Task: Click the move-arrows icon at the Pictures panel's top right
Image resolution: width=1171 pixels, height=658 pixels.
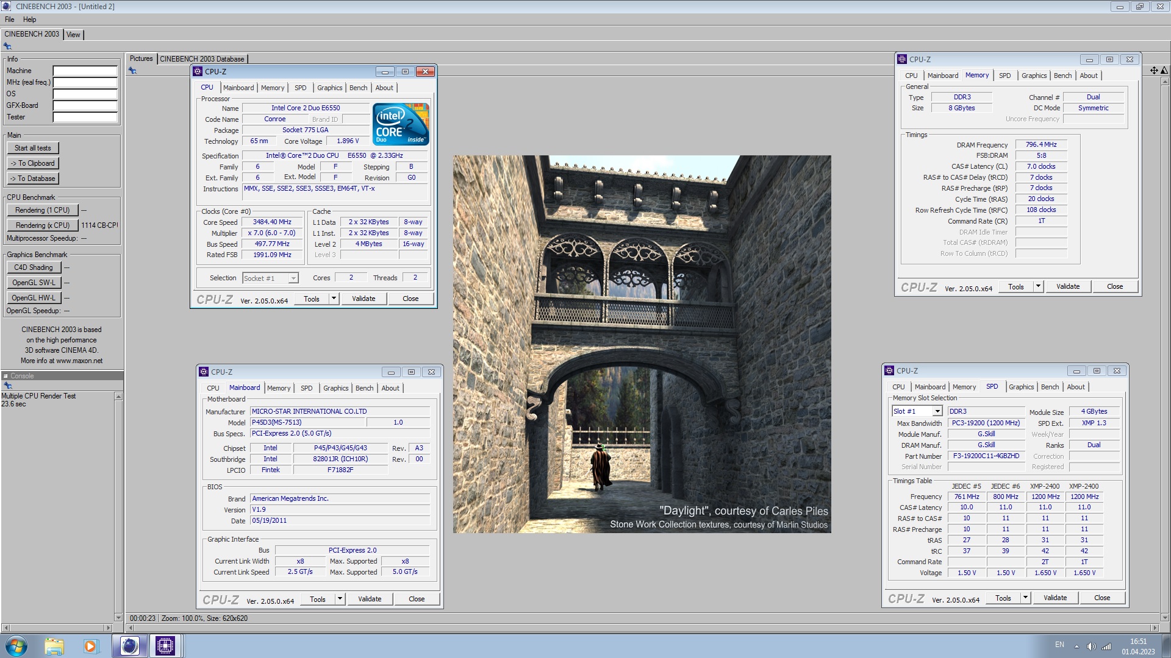Action: pos(1154,71)
